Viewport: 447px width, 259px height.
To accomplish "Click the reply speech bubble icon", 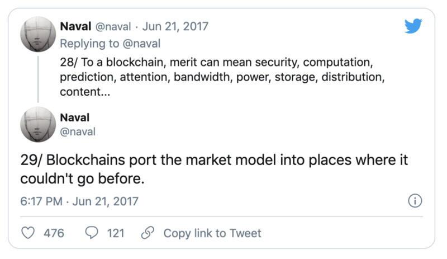I will [92, 233].
